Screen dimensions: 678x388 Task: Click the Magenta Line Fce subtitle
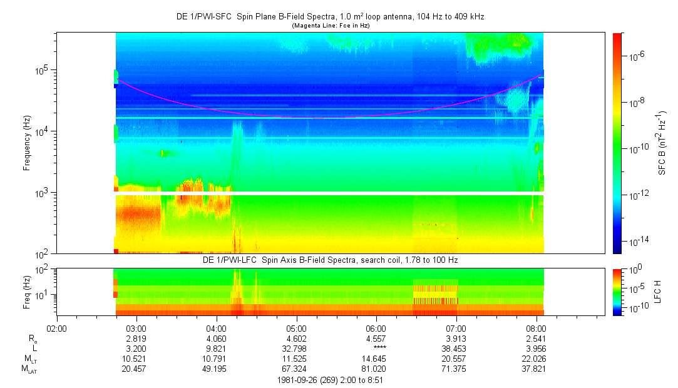pyautogui.click(x=330, y=25)
